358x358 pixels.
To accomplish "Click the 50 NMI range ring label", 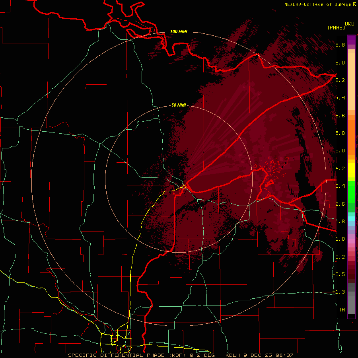I will 179,105.
